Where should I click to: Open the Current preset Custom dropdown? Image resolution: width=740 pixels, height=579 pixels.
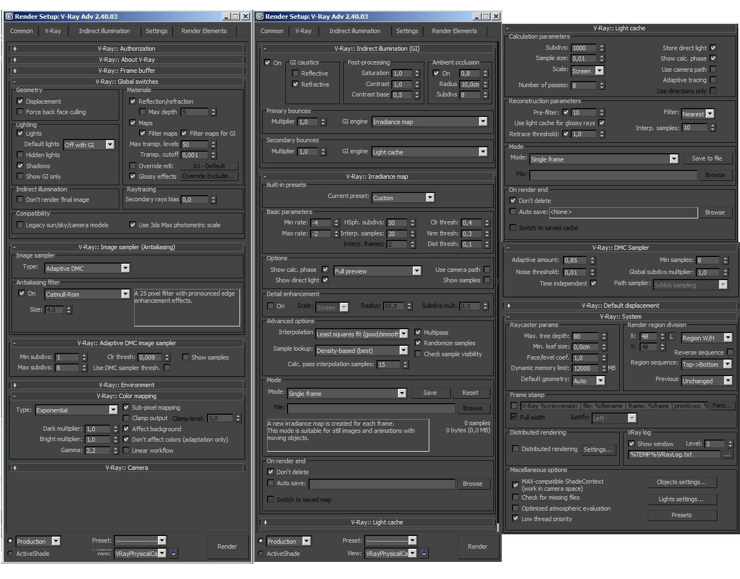tap(403, 197)
